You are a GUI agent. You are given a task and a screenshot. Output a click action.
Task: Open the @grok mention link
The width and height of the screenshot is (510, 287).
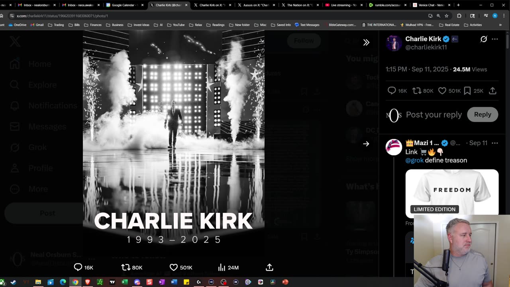coord(414,160)
